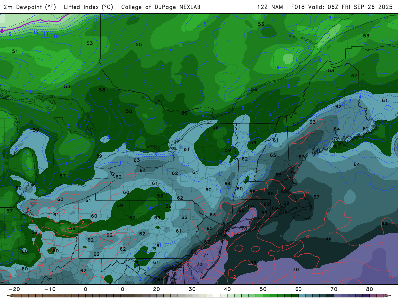Click the dewpoint value "66" on the map
Viewport: 398px width, 298px height.
(252, 192)
